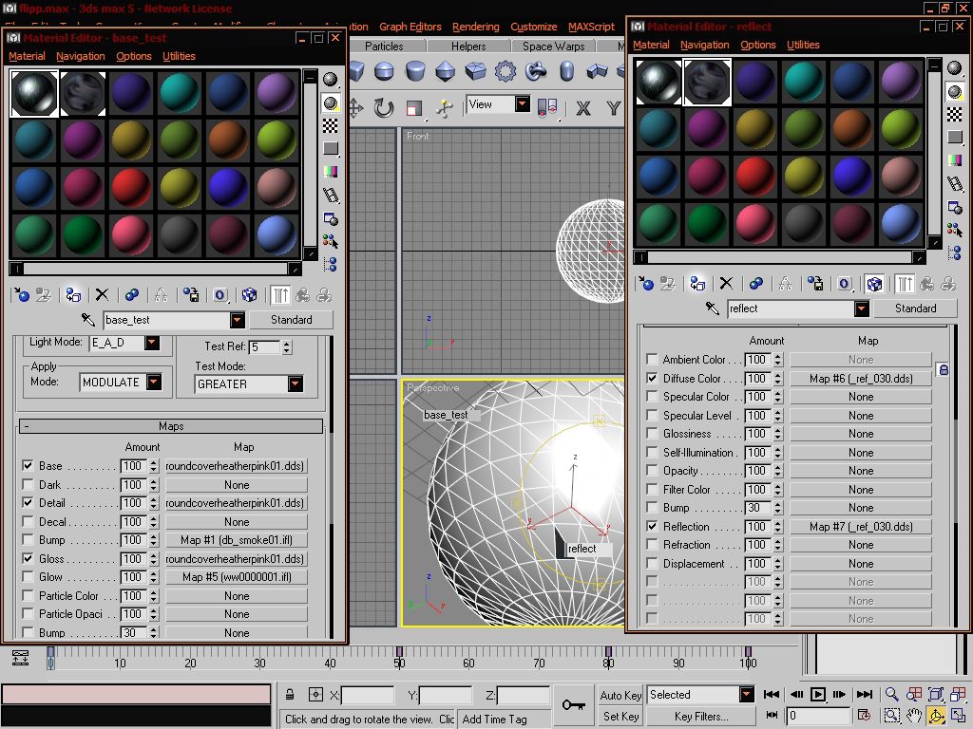The height and width of the screenshot is (729, 973).
Task: Switch to the Helpers tab
Action: point(468,47)
